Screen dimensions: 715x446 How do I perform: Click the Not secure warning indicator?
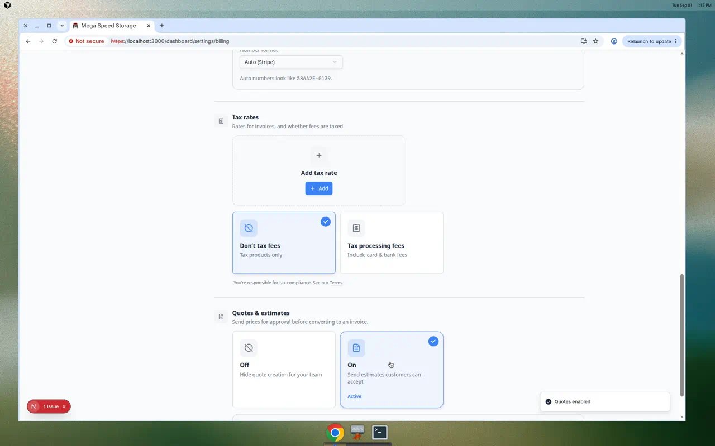pyautogui.click(x=87, y=41)
